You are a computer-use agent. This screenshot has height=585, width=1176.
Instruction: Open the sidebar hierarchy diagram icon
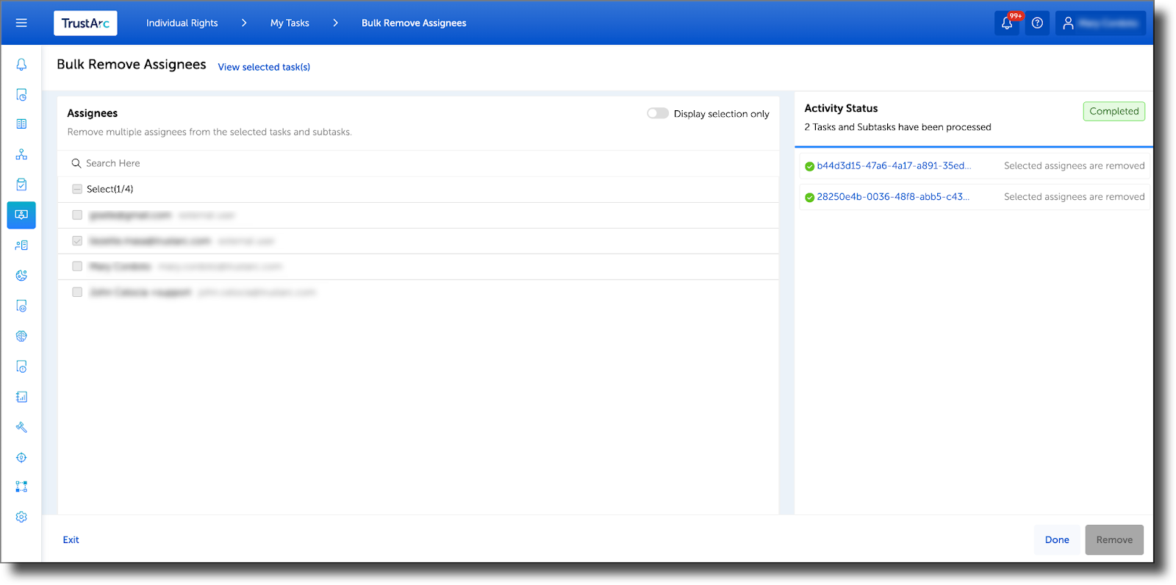tap(21, 154)
